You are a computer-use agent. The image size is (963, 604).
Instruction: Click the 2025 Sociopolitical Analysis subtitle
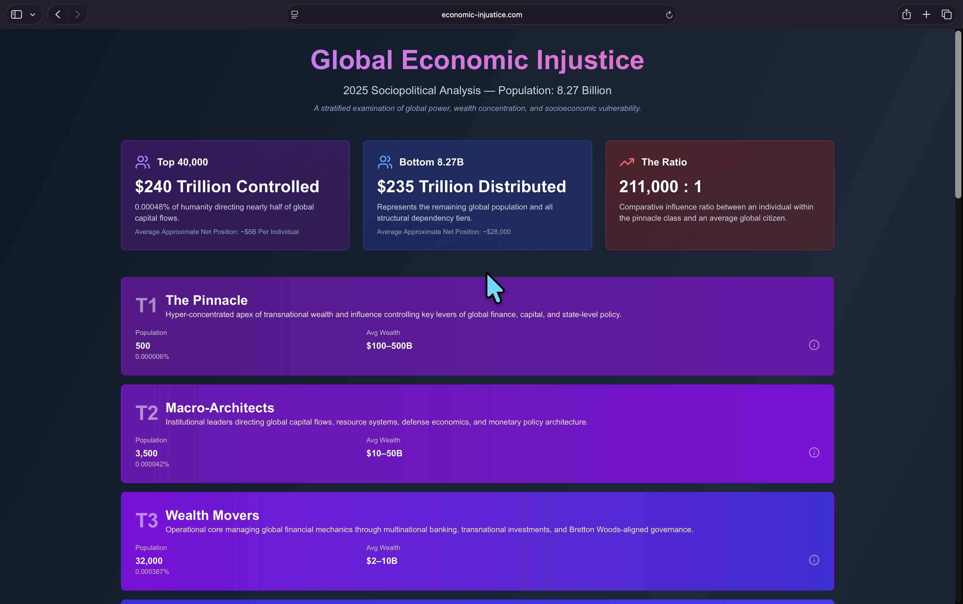[x=477, y=91]
